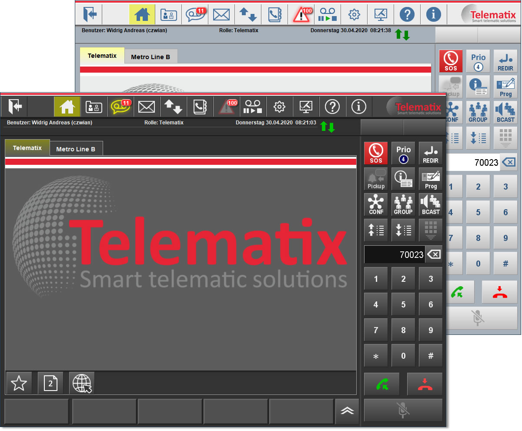Toggle the keypad grid button in dark window

[x=431, y=230]
